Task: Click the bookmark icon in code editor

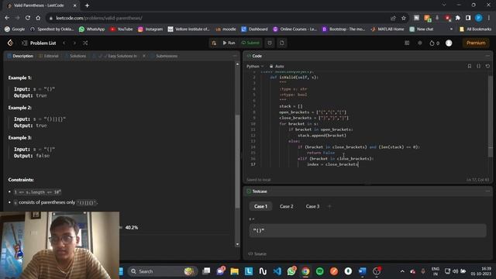Action: coord(470,66)
